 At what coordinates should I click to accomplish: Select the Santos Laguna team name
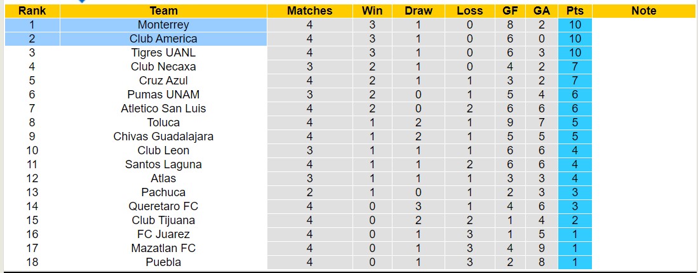[163, 164]
